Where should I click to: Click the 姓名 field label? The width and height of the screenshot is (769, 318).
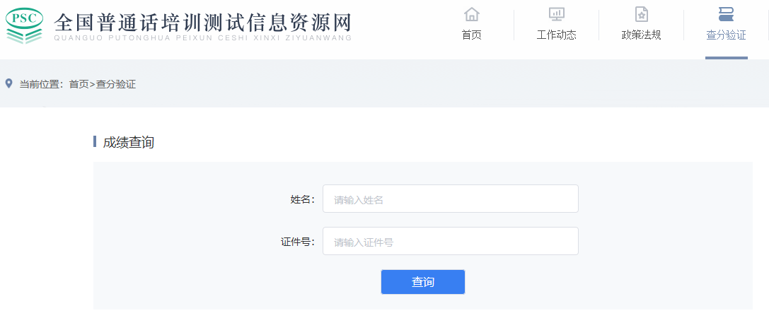[301, 199]
